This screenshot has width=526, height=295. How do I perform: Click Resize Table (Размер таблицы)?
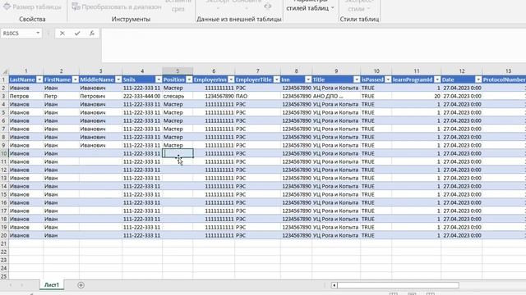32,7
